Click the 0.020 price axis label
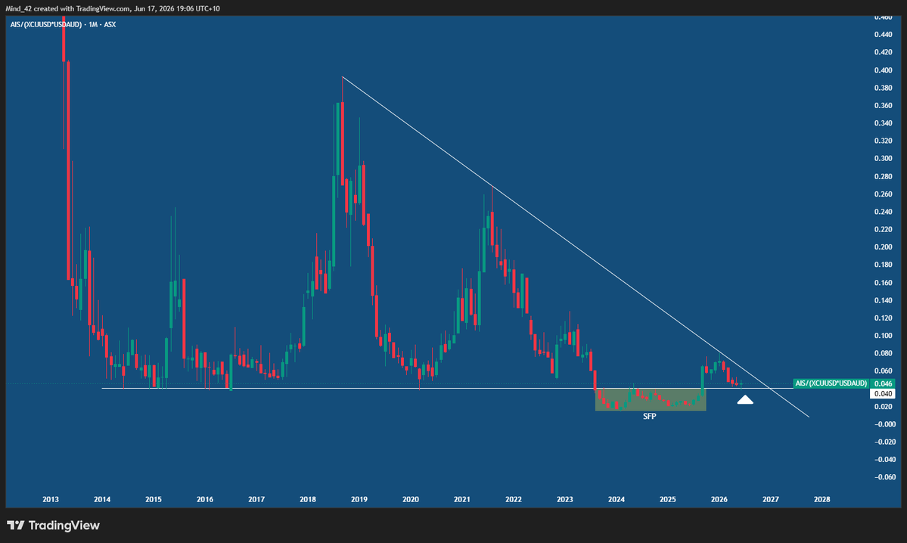This screenshot has width=907, height=543. tap(883, 407)
